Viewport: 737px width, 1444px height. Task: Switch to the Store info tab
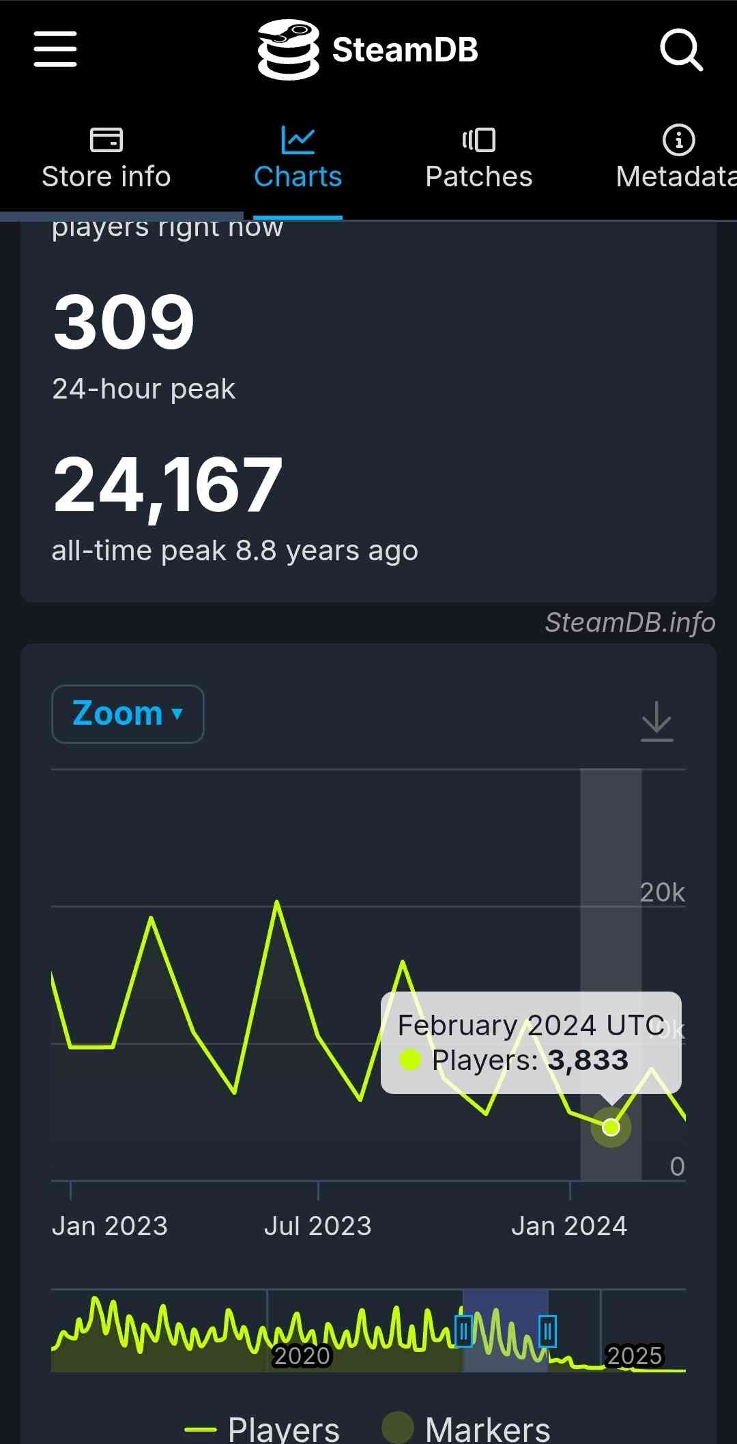[x=106, y=176]
